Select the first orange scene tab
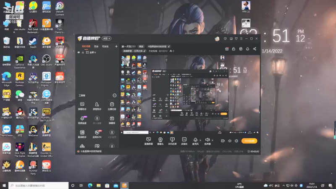 coord(86,47)
